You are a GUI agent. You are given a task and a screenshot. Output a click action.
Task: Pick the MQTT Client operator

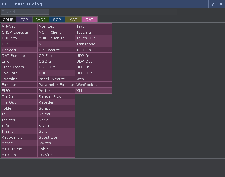click(x=56, y=32)
